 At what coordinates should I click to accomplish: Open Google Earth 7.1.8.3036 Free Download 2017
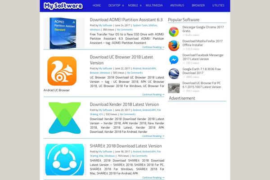pos(202,71)
